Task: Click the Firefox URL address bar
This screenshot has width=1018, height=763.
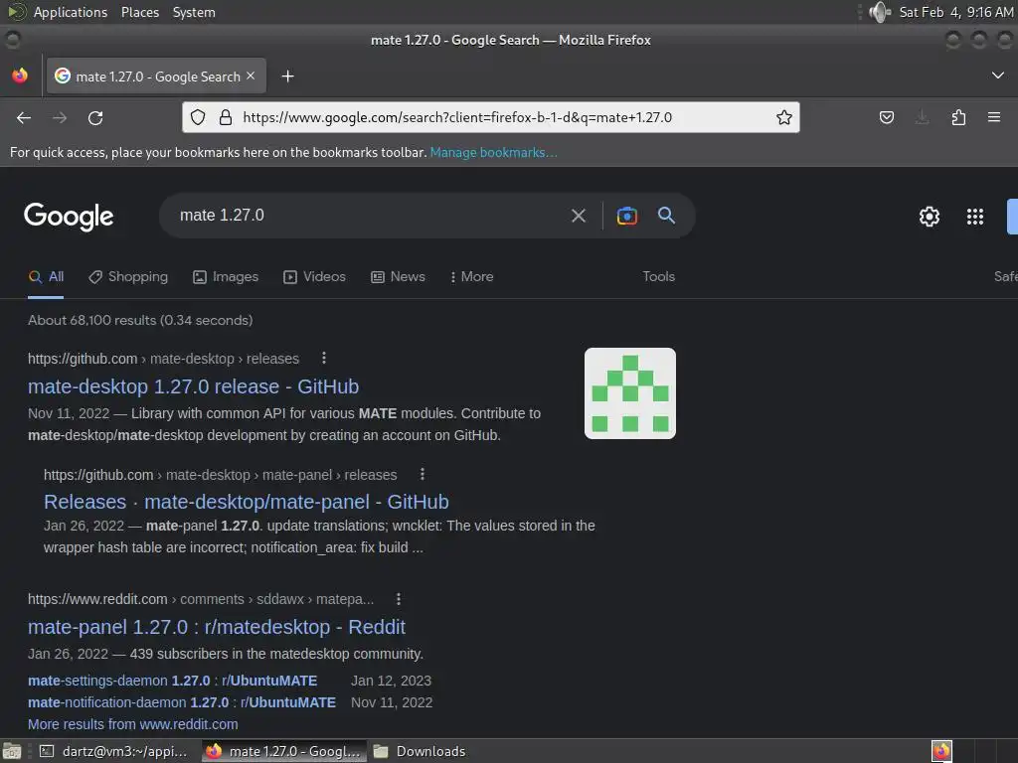Action: click(493, 117)
